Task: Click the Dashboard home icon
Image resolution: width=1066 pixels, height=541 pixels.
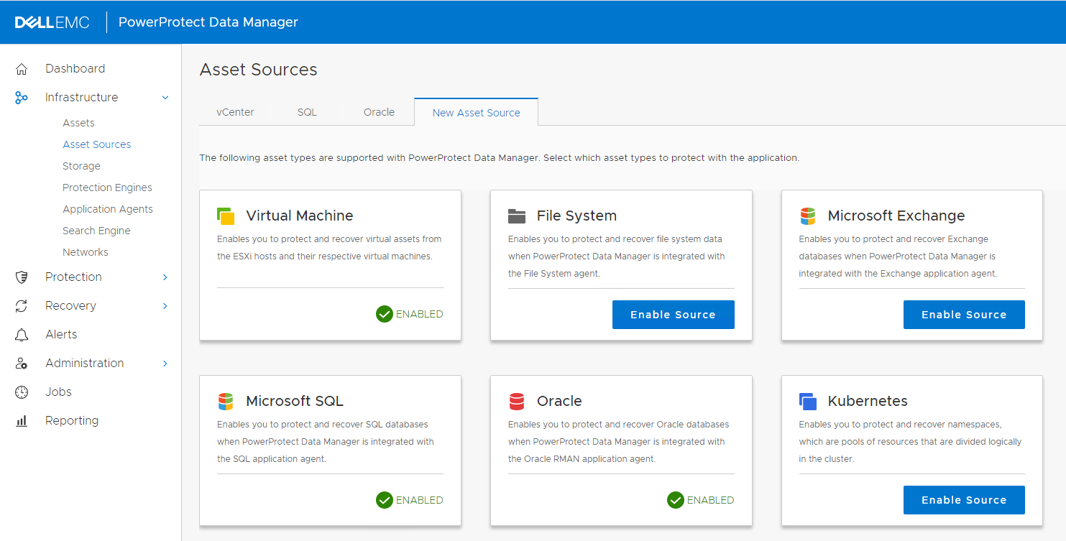Action: pyautogui.click(x=22, y=69)
